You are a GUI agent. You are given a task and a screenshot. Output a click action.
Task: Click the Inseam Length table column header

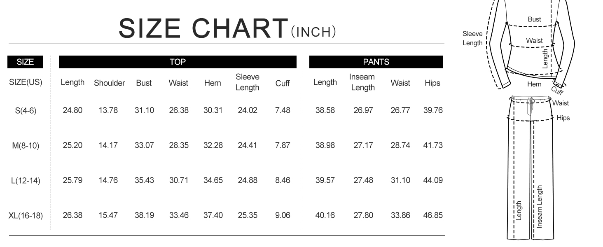pyautogui.click(x=362, y=82)
